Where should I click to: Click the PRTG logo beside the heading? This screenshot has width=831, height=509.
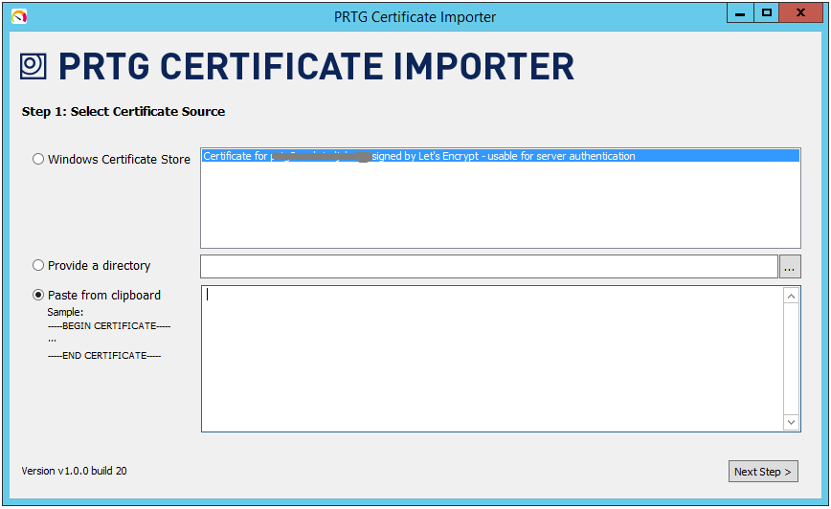pyautogui.click(x=34, y=66)
